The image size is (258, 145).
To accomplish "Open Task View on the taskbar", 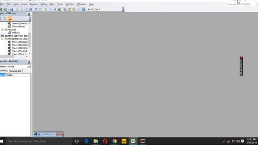I will 77,141.
